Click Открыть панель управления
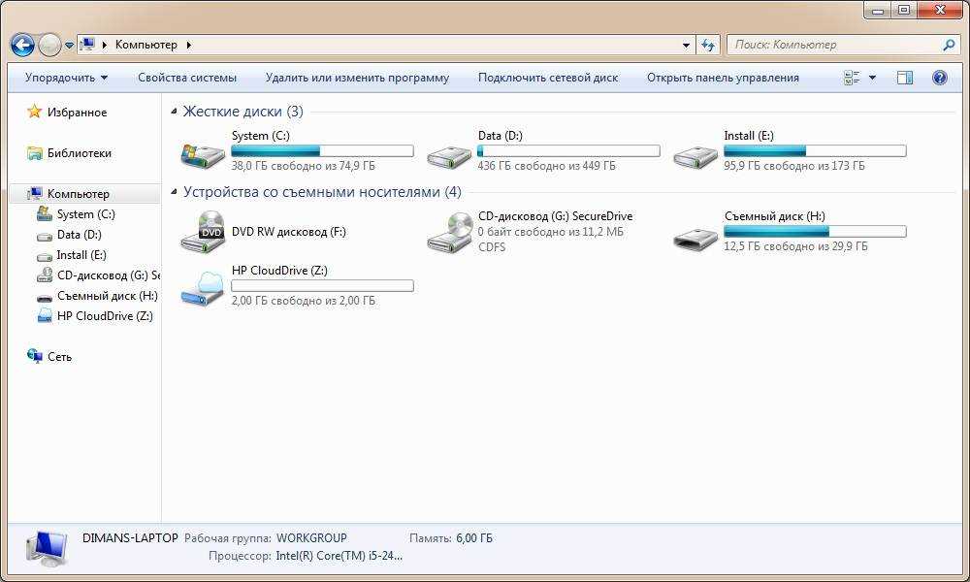The image size is (970, 582). pos(723,78)
